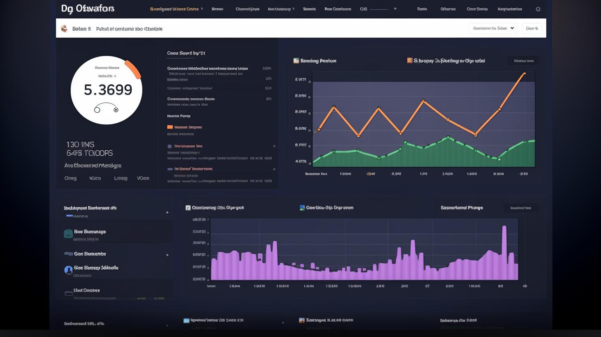Click the dark button at top-right of line chart
601x337 pixels.
click(x=523, y=61)
